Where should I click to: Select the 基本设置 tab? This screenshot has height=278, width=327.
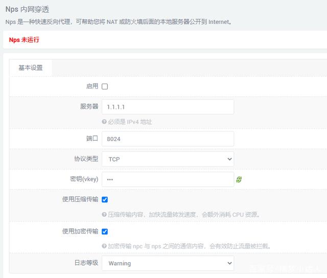(31, 68)
